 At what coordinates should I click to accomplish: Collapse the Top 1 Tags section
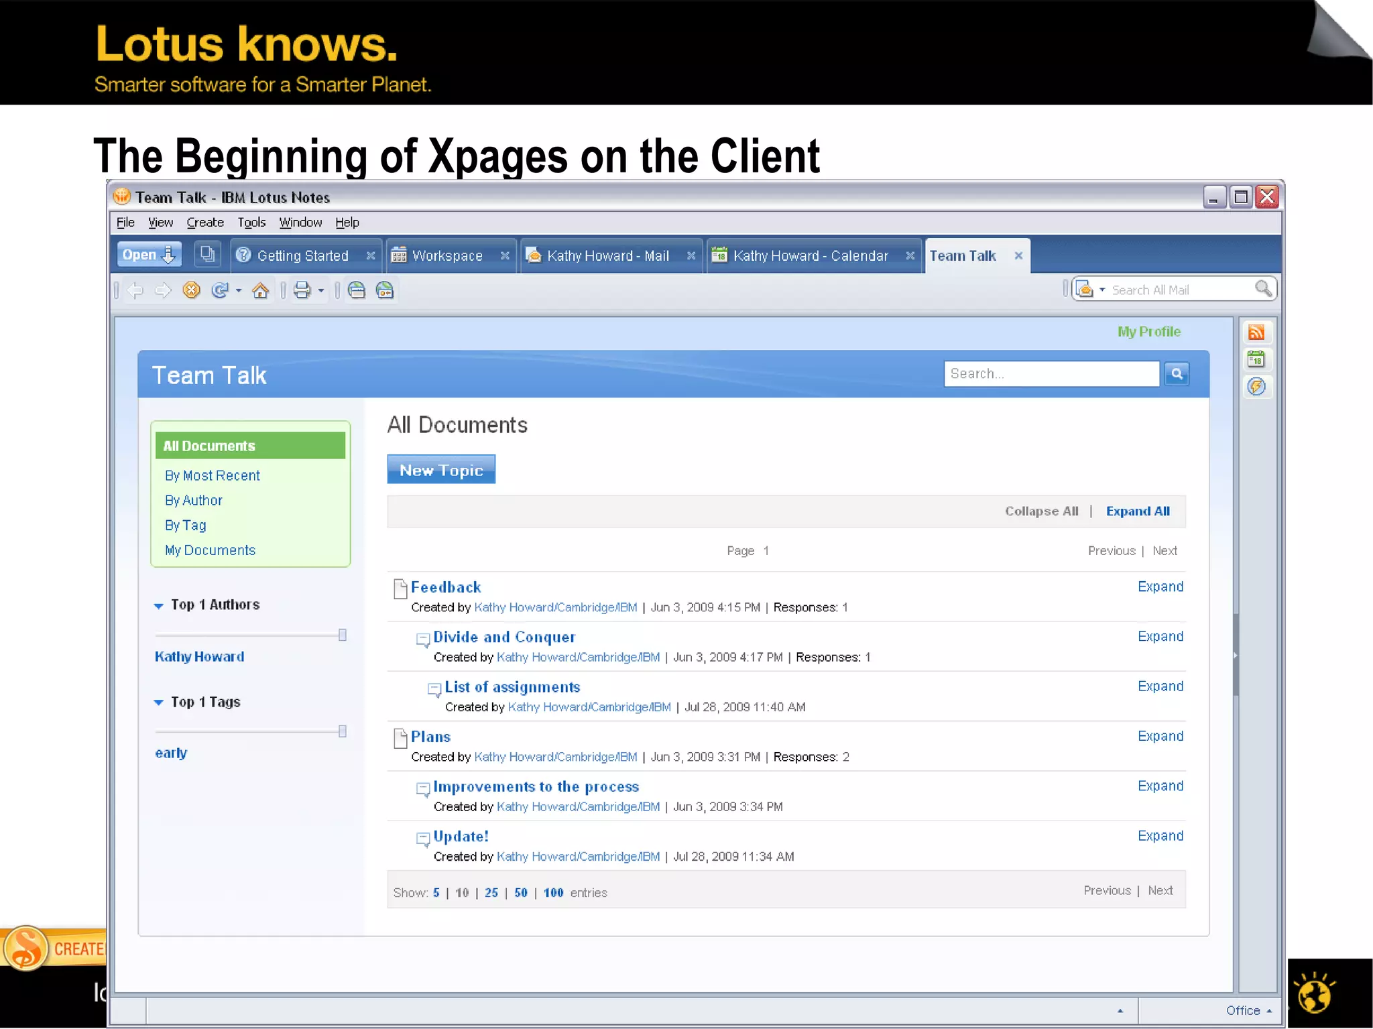pos(159,703)
